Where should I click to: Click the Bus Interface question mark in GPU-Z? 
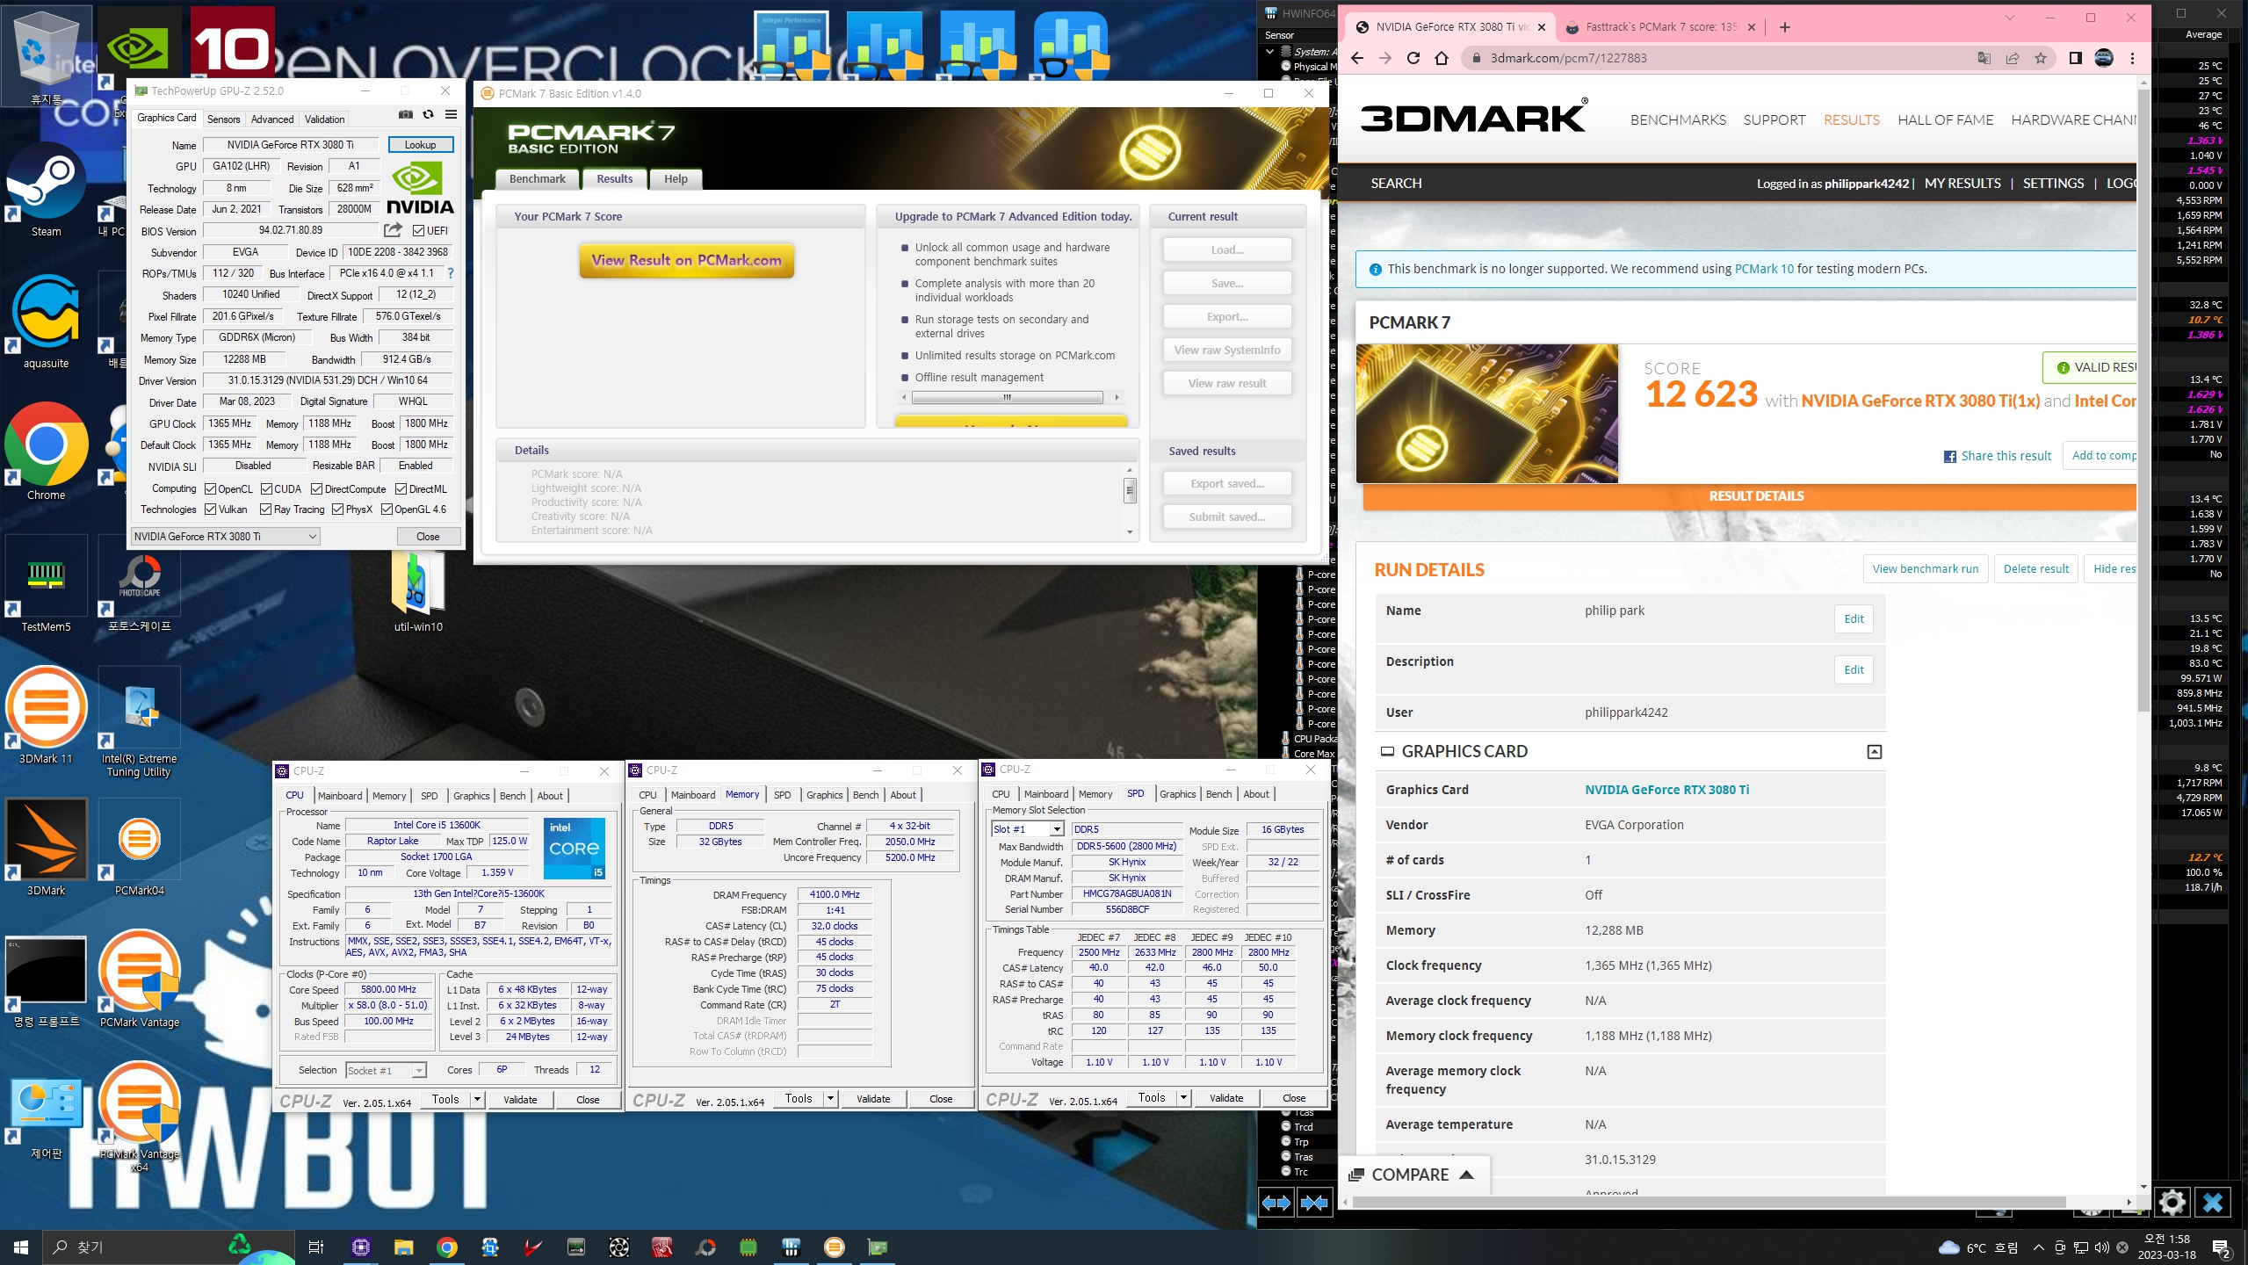[451, 273]
